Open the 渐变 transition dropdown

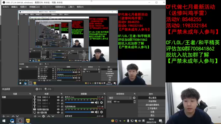tap(120, 98)
